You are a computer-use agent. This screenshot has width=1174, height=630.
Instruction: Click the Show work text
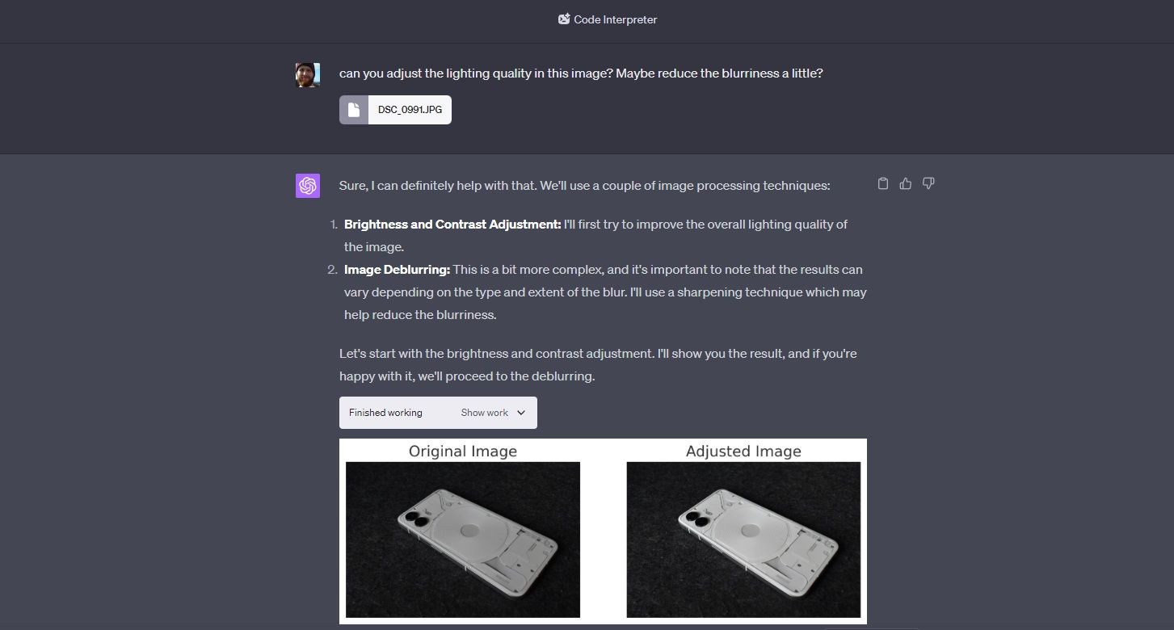coord(484,413)
